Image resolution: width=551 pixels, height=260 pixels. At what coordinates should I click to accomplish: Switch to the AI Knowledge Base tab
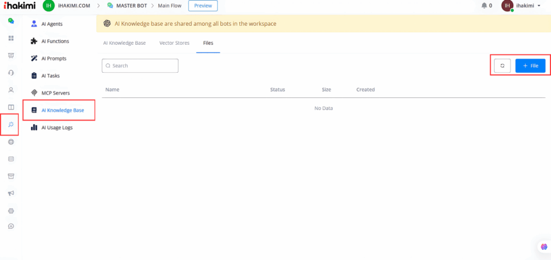point(124,43)
